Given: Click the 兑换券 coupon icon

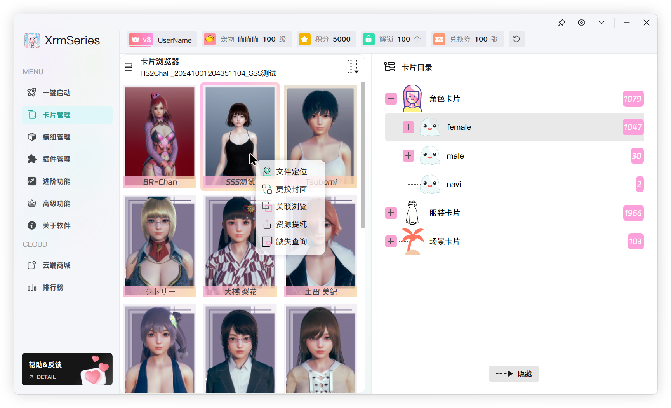Looking at the screenshot, I should (x=439, y=39).
